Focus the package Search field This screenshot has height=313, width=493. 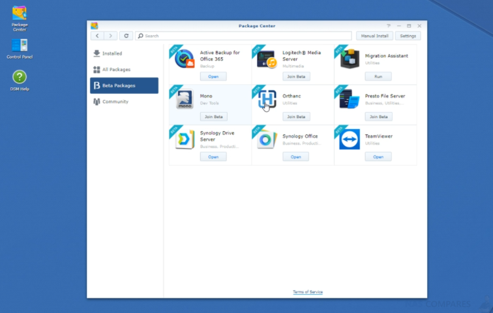coord(243,36)
